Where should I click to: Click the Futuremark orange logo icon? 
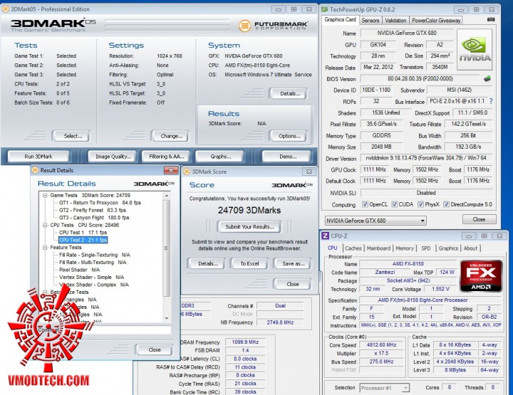pyautogui.click(x=244, y=26)
